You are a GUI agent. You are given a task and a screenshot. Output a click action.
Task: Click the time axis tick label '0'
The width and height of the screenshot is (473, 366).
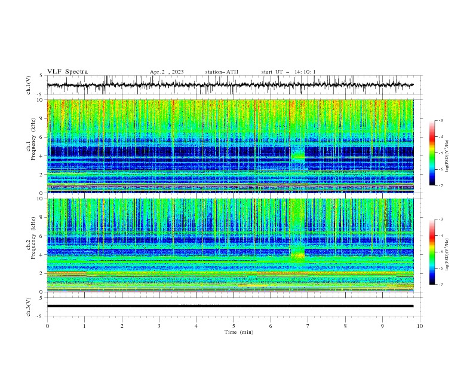(47, 326)
